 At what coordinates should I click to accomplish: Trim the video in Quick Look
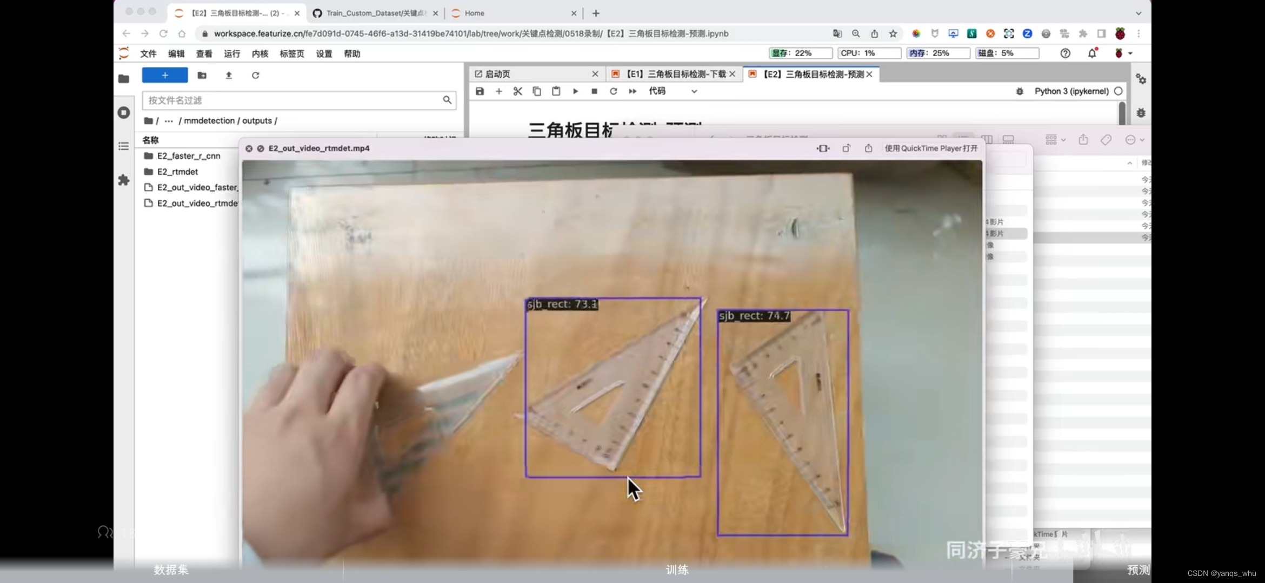(x=823, y=148)
